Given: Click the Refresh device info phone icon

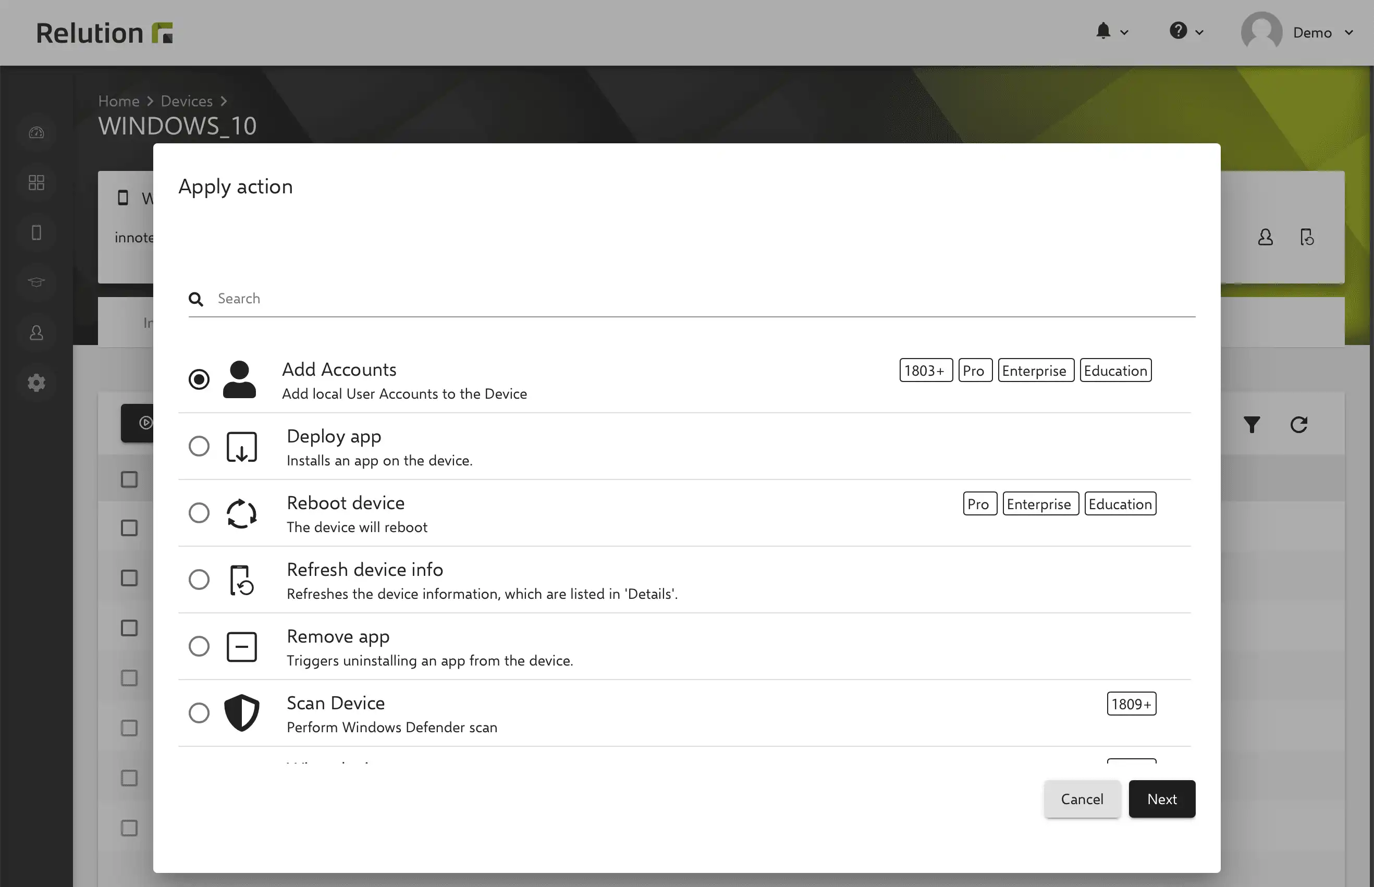Looking at the screenshot, I should point(241,580).
